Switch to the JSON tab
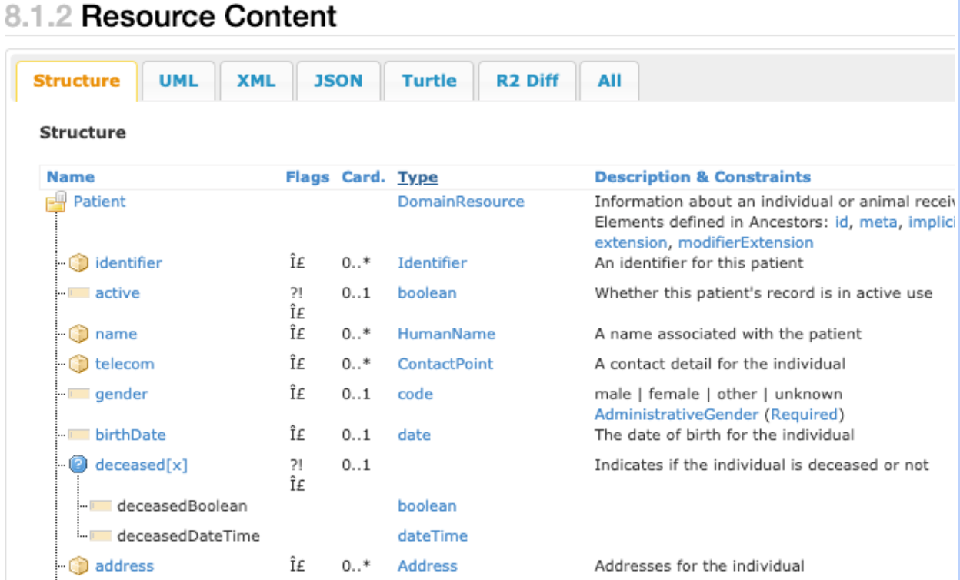This screenshot has height=580, width=960. click(338, 82)
